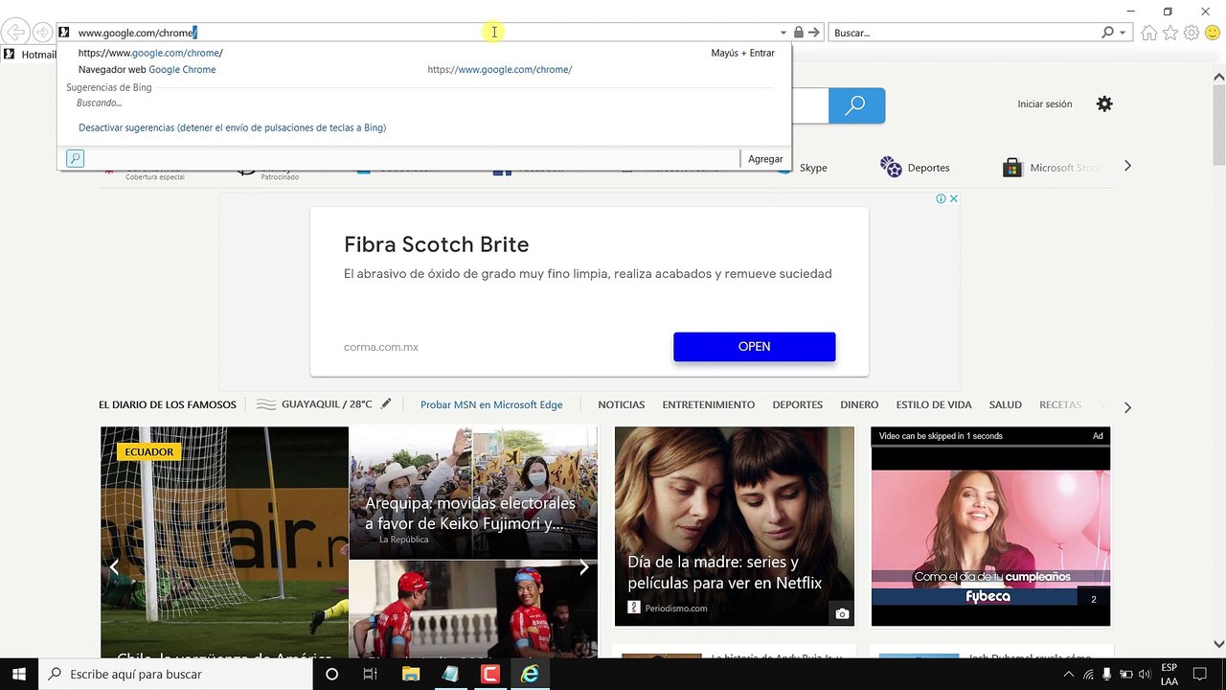1226x690 pixels.
Task: Open the RECETAS category
Action: (1060, 404)
